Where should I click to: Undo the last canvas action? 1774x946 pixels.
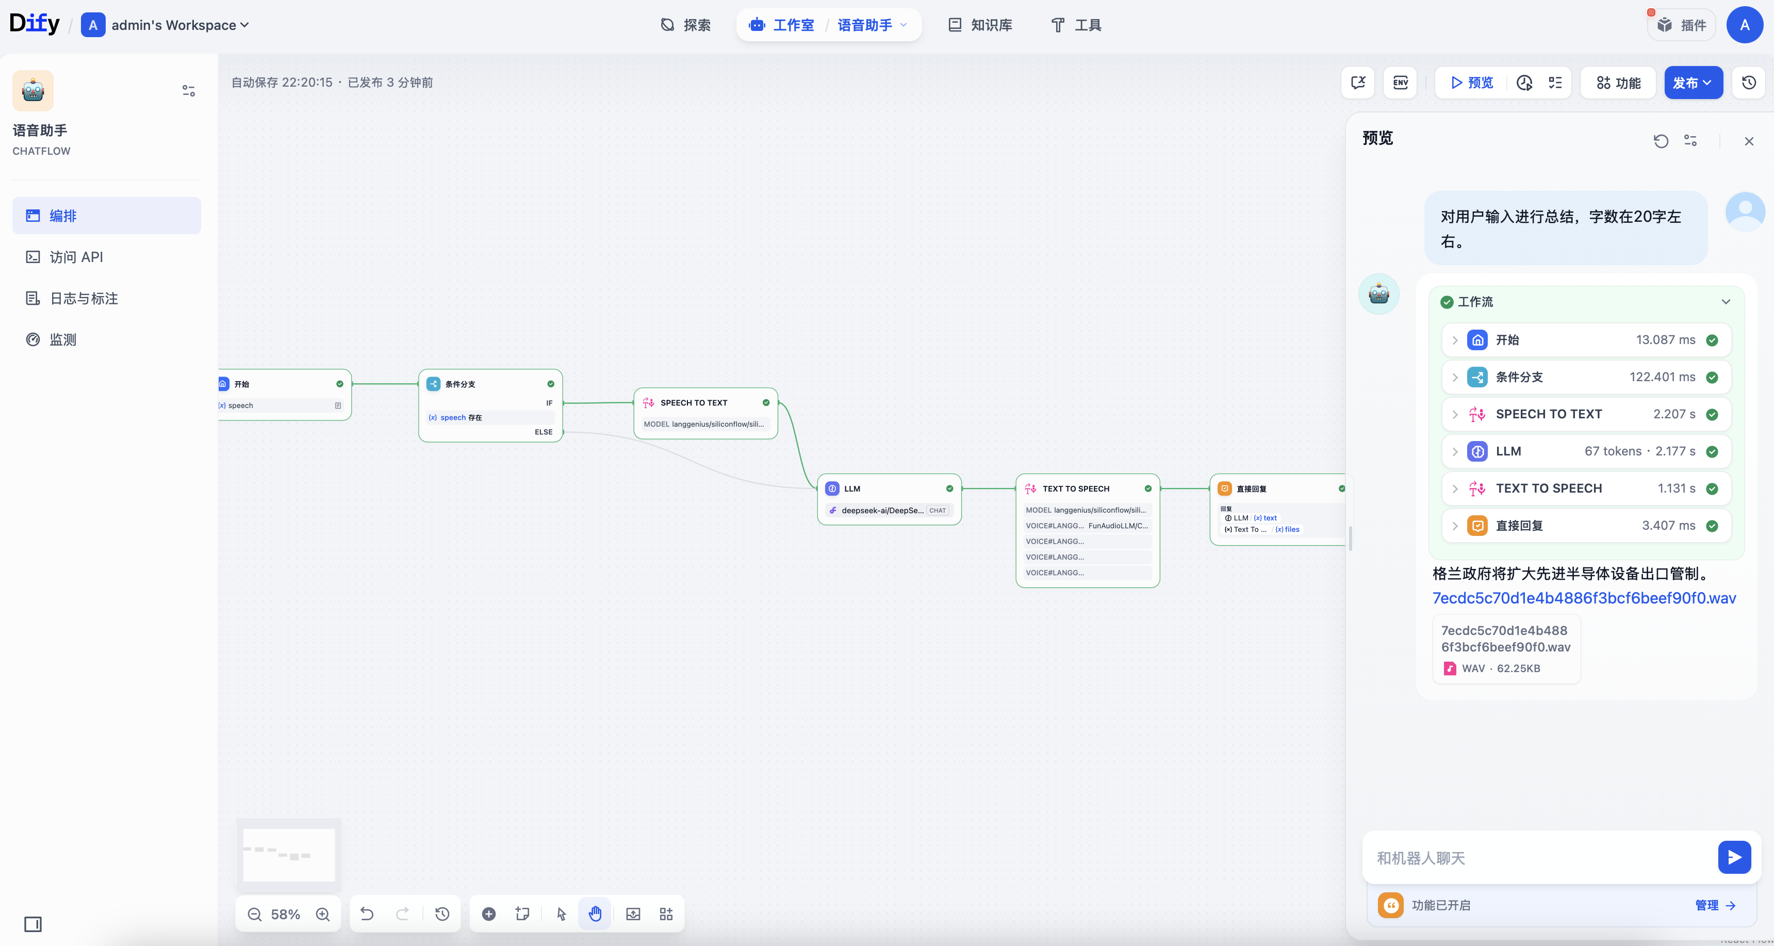point(367,915)
